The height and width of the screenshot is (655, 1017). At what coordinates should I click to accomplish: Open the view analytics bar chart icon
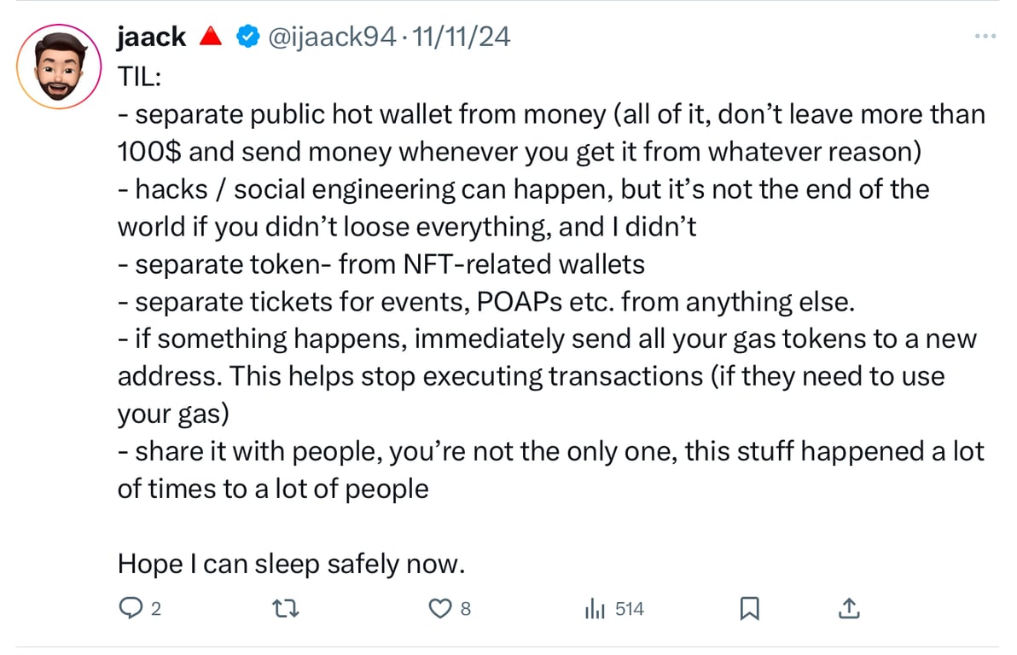(x=595, y=608)
